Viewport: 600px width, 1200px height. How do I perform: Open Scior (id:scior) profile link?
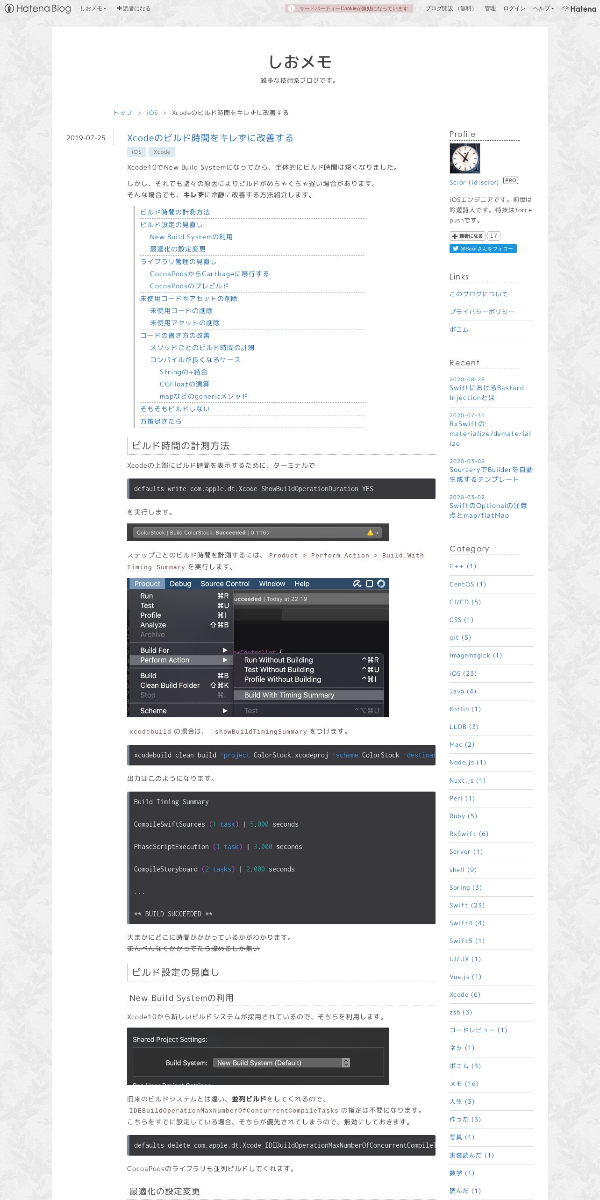coord(474,182)
